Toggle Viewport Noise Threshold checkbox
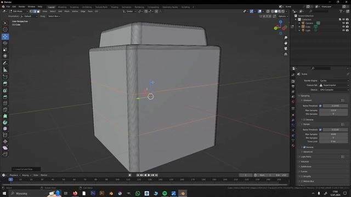The height and width of the screenshot is (197, 351). pyautogui.click(x=320, y=106)
